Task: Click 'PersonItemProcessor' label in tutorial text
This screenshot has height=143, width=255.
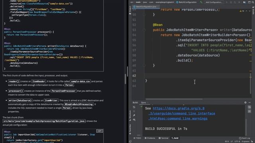Action: (63, 91)
